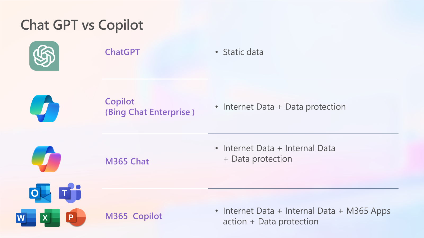This screenshot has height=238, width=424.
Task: Select the slide title 'Chat GPT vs Copilot'
Action: [82, 25]
